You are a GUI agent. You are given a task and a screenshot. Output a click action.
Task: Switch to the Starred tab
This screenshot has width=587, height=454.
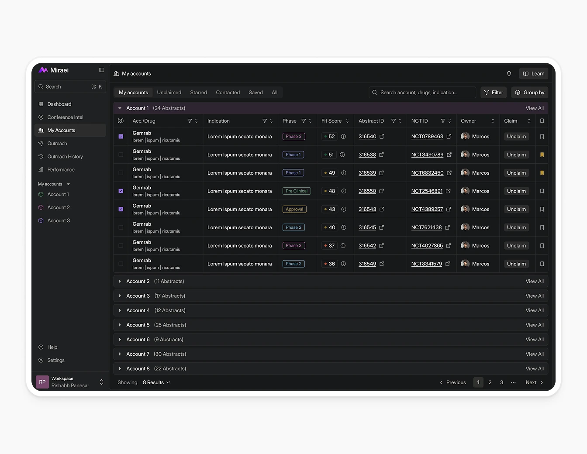click(x=198, y=93)
